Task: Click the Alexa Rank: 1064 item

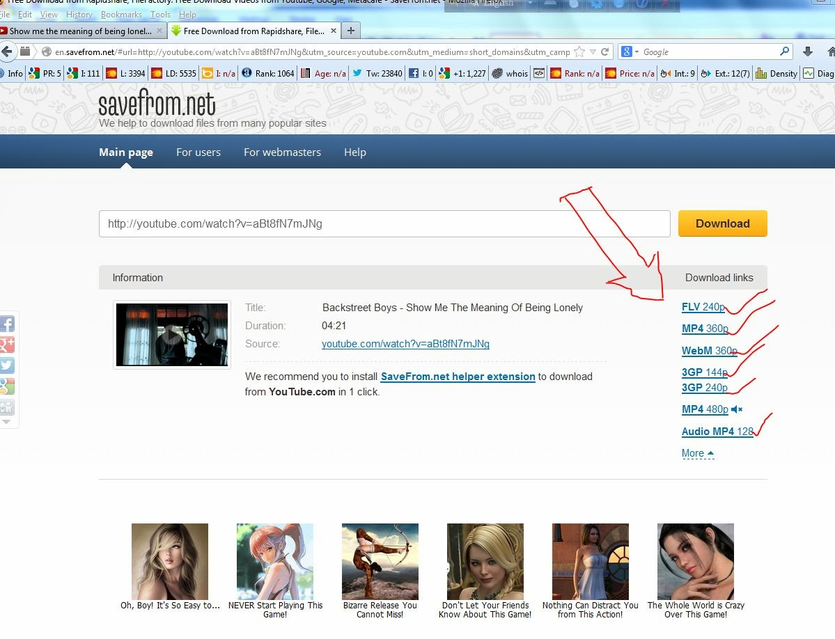Action: click(x=268, y=73)
